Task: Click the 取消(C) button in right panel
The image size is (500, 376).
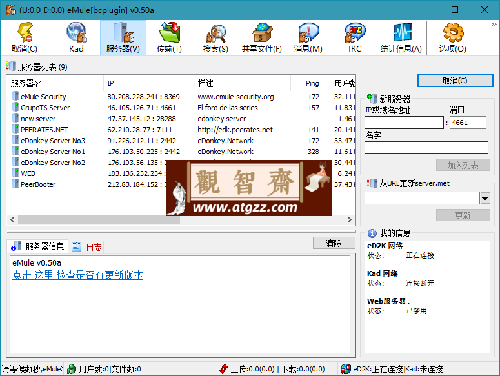Action: (455, 81)
